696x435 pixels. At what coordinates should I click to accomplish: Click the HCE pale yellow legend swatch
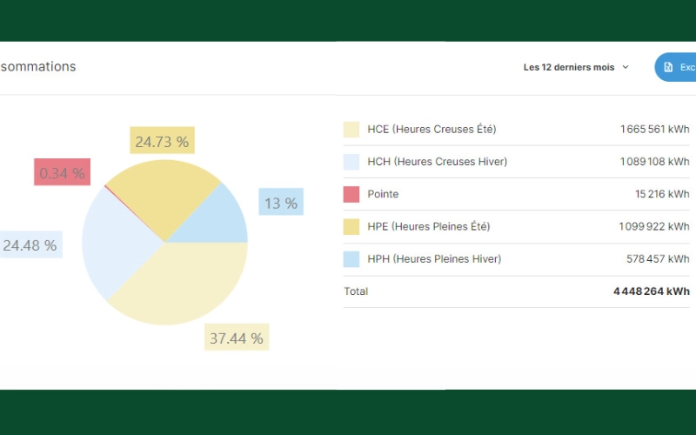[351, 130]
